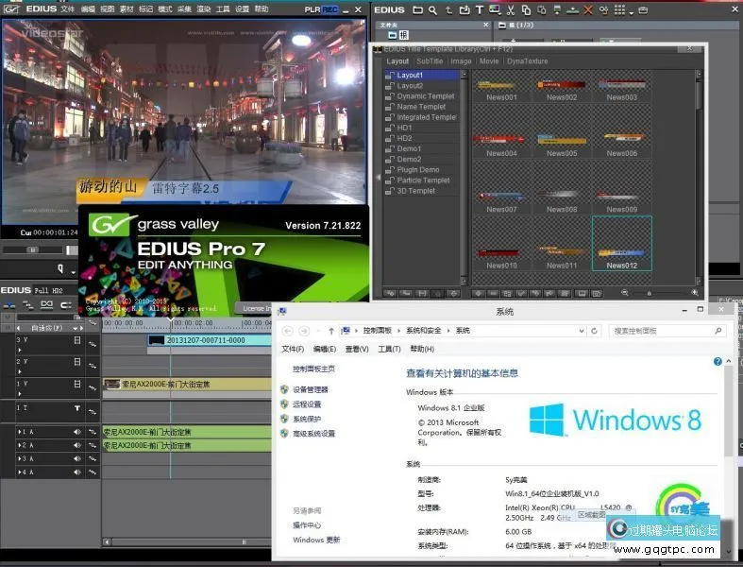Open the address bar history dropdown arrow
The width and height of the screenshot is (743, 567).
point(583,331)
